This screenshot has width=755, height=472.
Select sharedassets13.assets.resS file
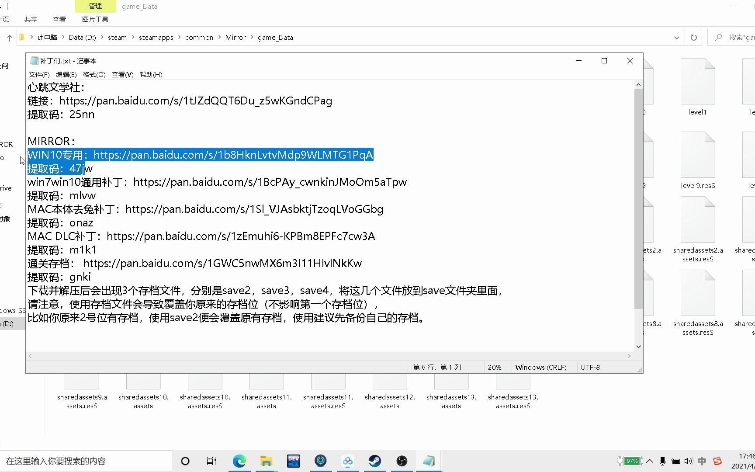point(513,392)
